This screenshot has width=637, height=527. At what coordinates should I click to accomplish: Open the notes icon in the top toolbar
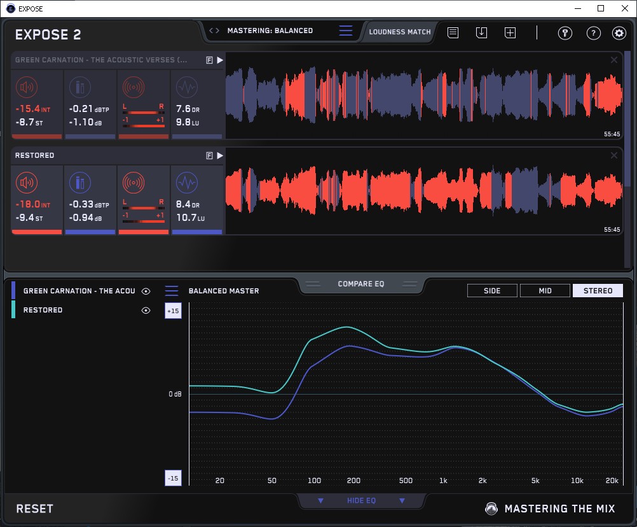(x=453, y=33)
